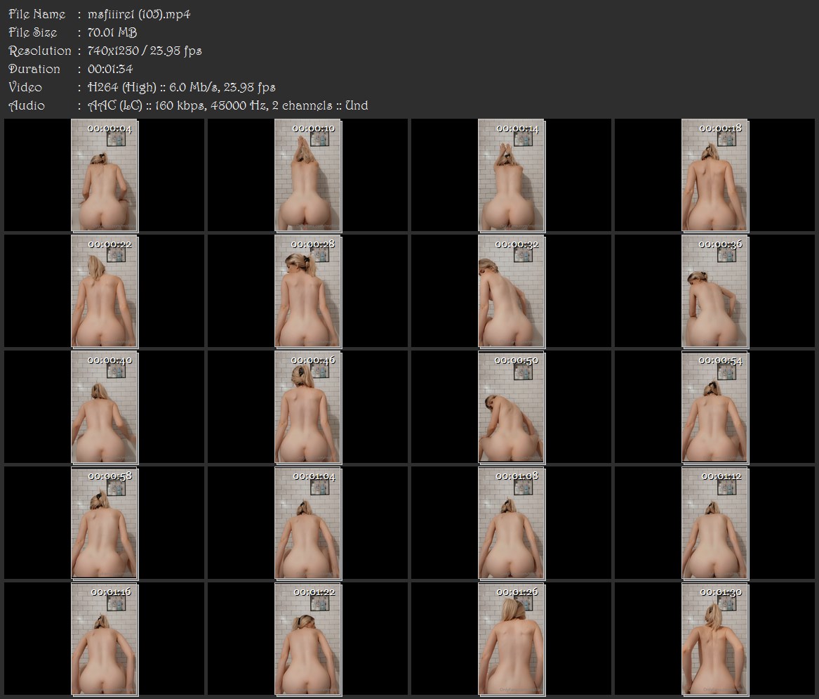Select the "Video" label

click(x=25, y=87)
